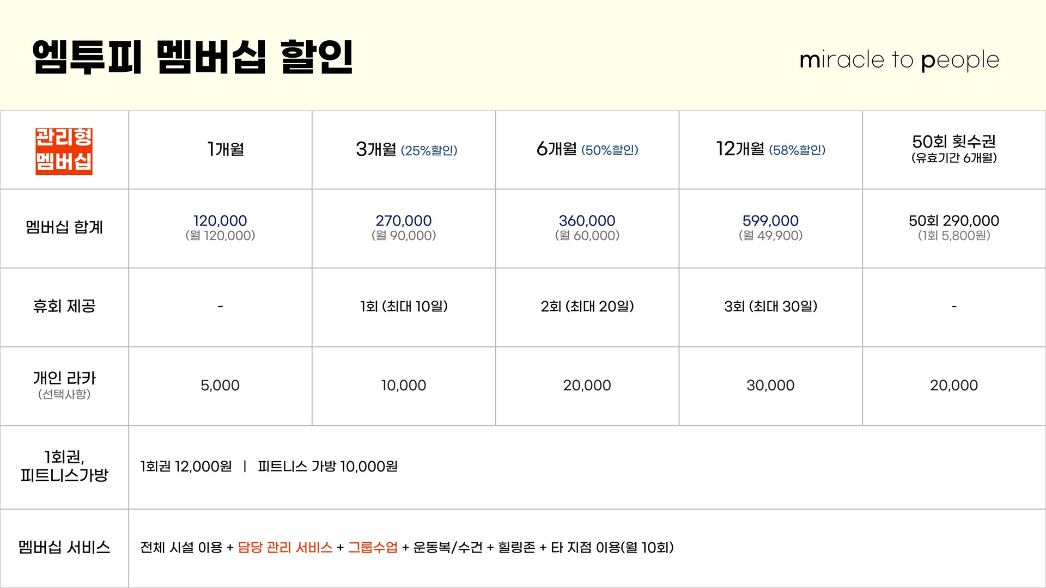Click the 엠투피 멤버십 할인 title
Viewport: 1046px width, 588px height.
193,57
